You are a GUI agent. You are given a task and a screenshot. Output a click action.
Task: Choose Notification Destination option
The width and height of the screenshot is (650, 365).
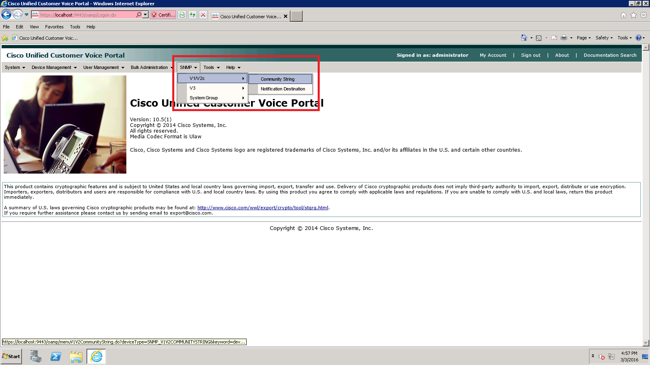point(280,89)
